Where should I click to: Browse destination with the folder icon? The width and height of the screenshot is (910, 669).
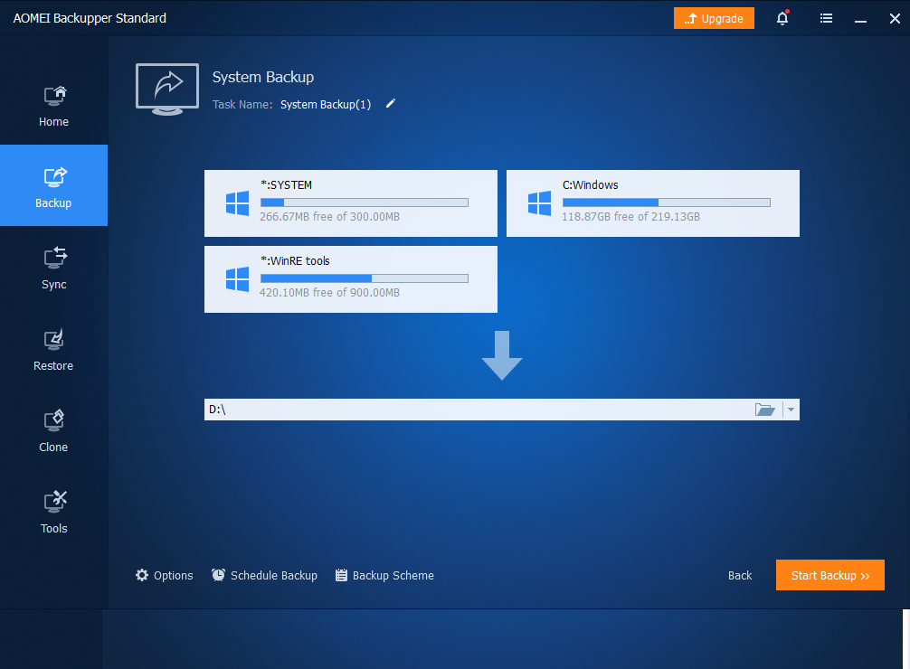[x=764, y=410]
